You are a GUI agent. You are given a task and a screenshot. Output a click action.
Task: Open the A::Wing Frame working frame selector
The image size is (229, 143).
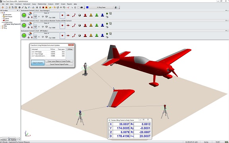pyautogui.click(x=101, y=7)
